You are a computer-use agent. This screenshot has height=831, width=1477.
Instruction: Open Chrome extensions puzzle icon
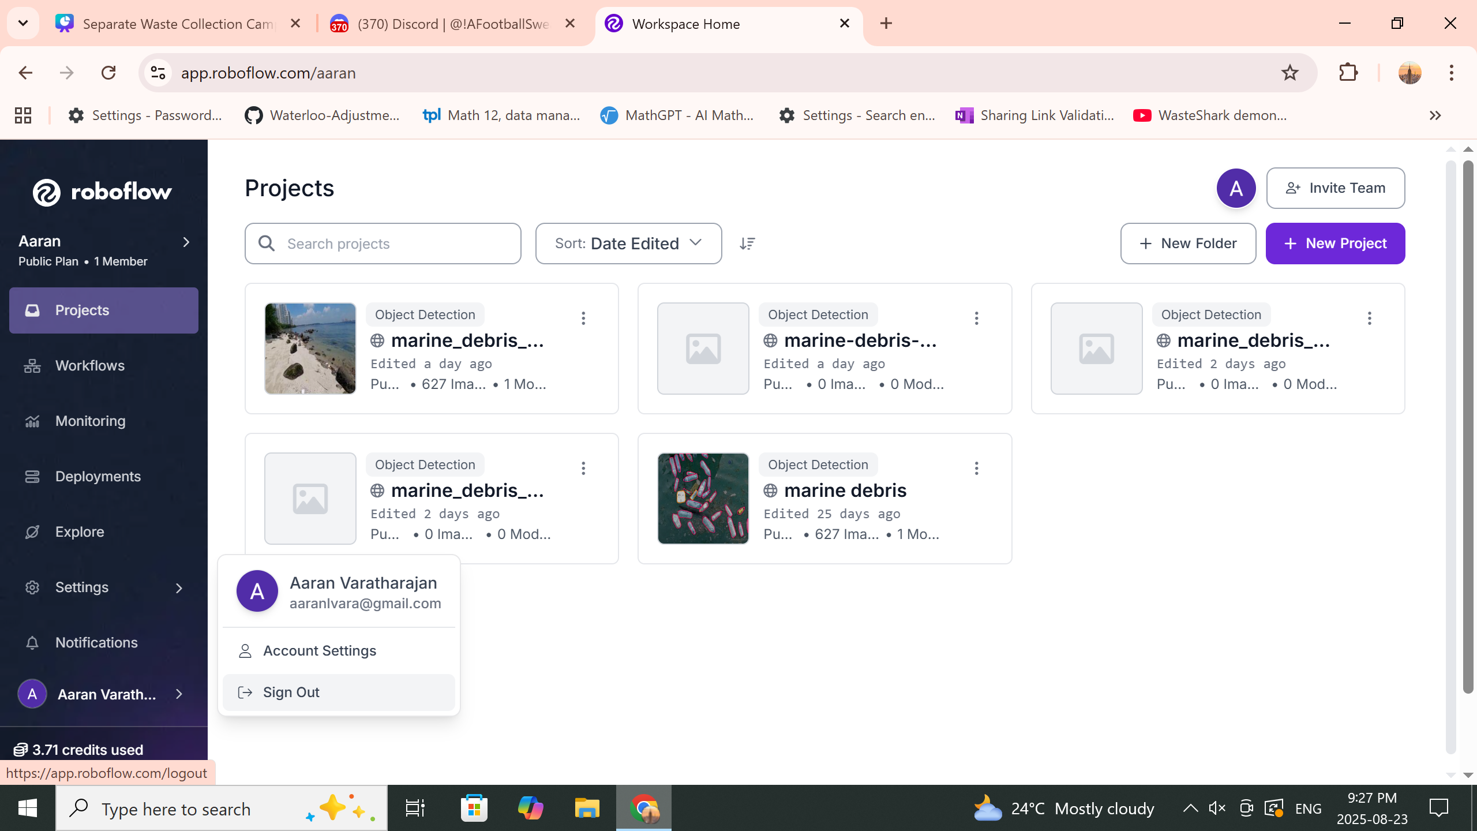(x=1348, y=73)
